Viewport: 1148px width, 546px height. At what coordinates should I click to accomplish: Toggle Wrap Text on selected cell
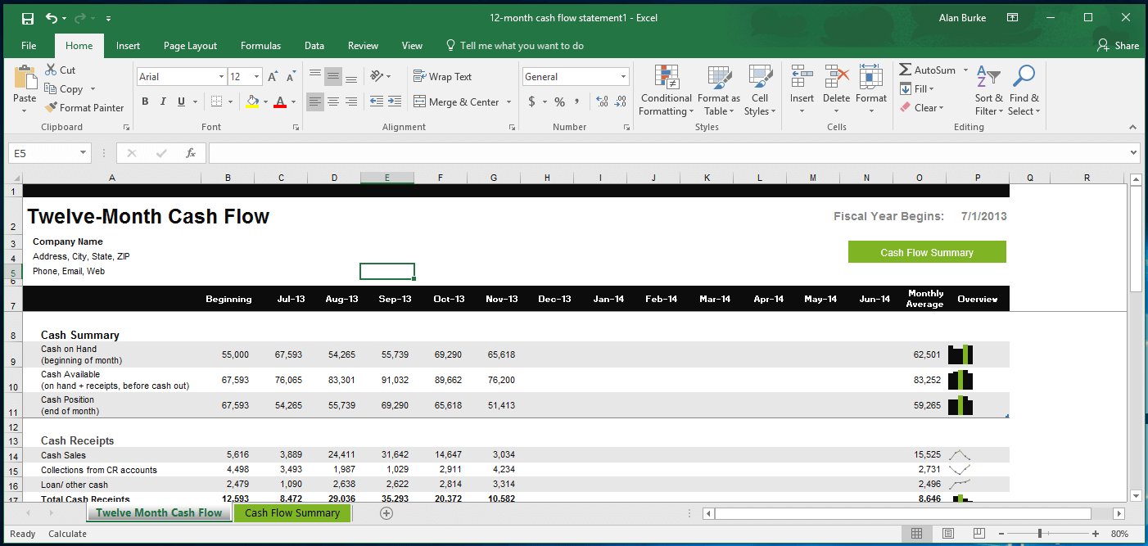(x=442, y=77)
